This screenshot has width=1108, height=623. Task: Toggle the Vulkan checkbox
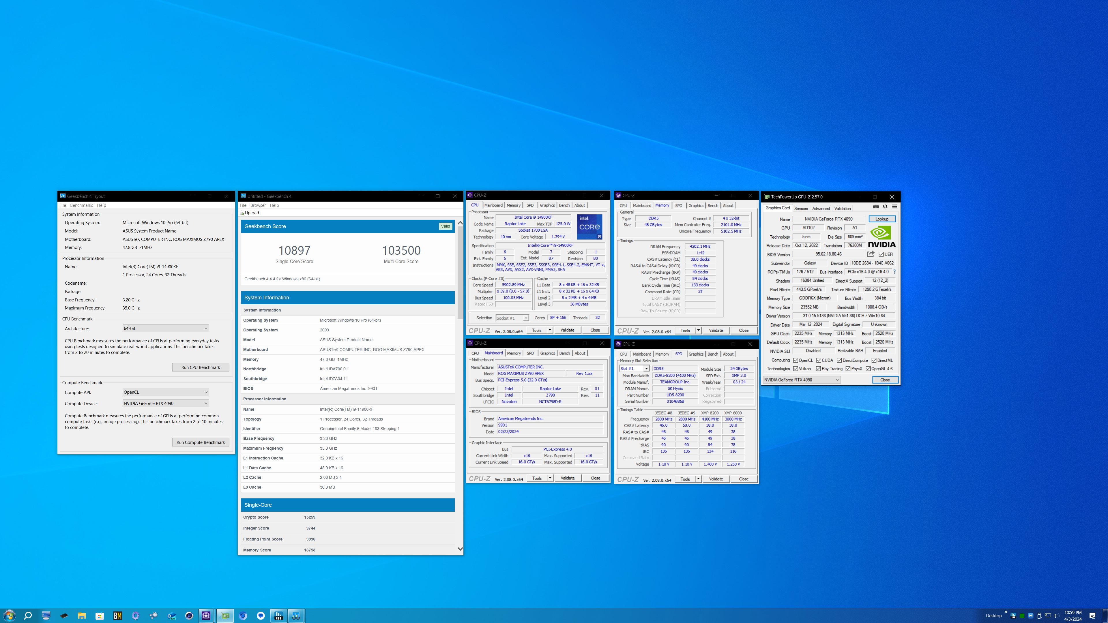(x=796, y=369)
